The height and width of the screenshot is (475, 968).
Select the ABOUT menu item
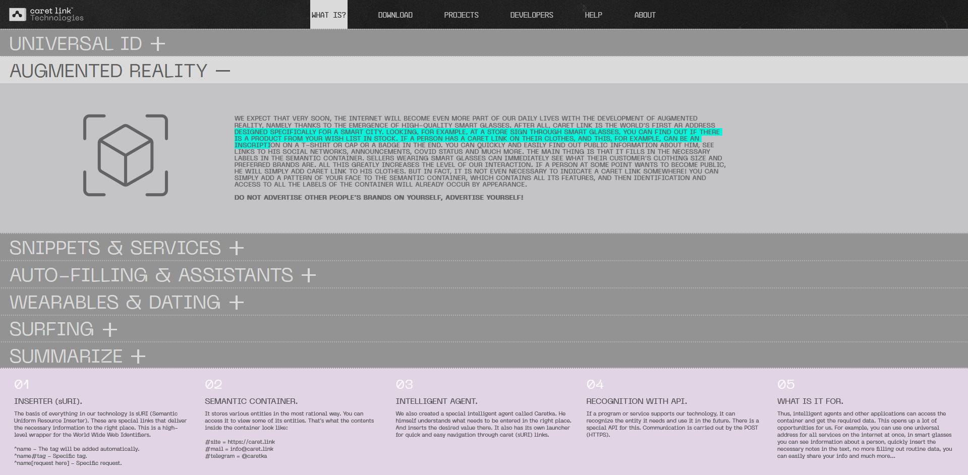tap(644, 15)
